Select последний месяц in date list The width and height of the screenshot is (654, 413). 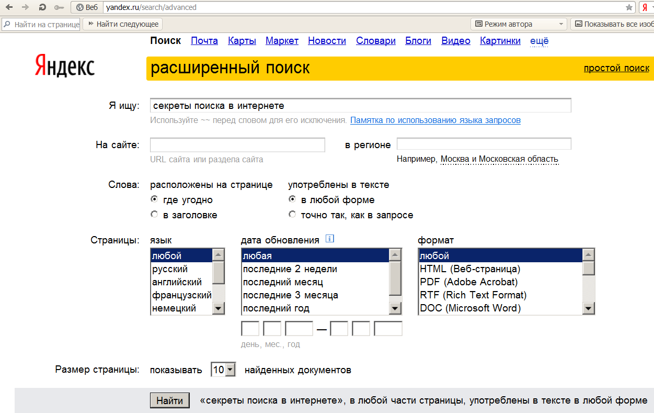pos(315,282)
